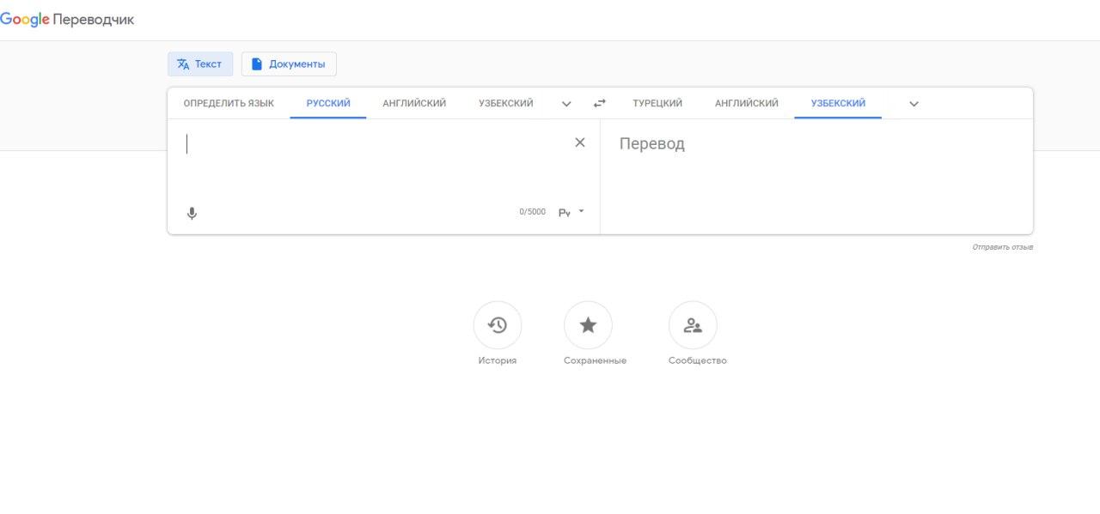Expand the target languages dropdown chevron
Screen dimensions: 1100x514
[x=914, y=104]
